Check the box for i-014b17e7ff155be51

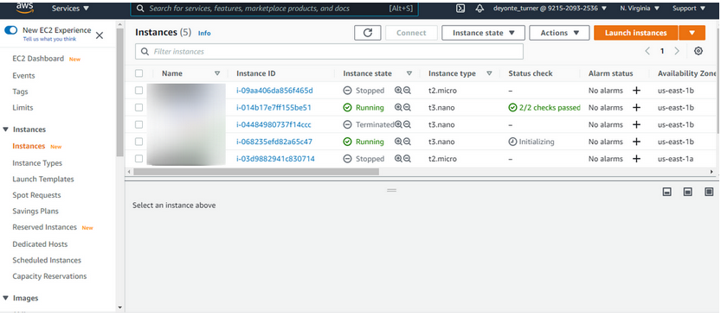(138, 107)
